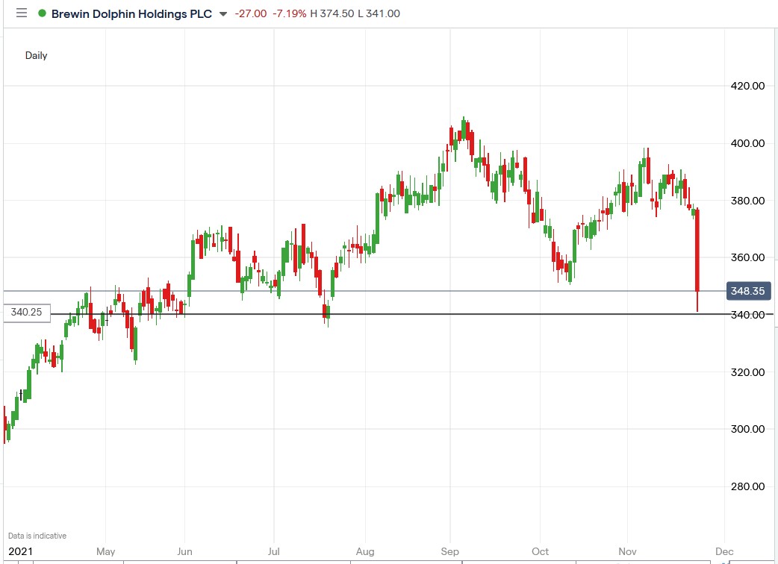
Task: Click the upper gray resistance line
Action: 448,290
